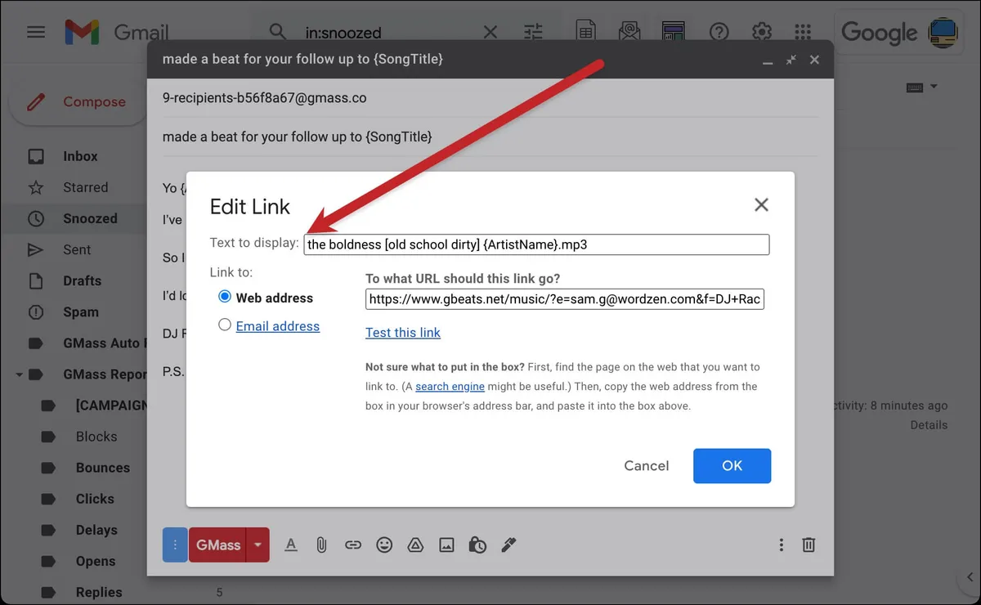Insert files using Google Drive icon
Viewport: 981px width, 605px height.
click(414, 544)
